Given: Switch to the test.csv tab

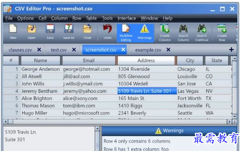Looking at the screenshot, I should (59, 50).
